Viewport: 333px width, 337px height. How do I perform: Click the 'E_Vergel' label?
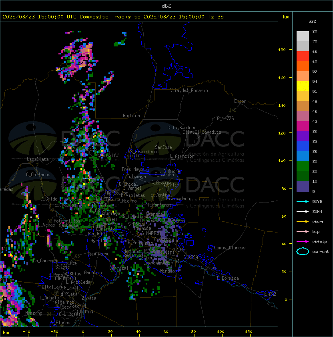[x=132, y=188]
